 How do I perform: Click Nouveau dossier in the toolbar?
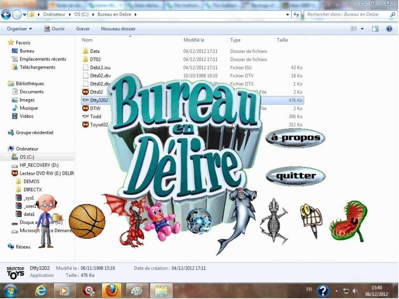[x=118, y=29]
